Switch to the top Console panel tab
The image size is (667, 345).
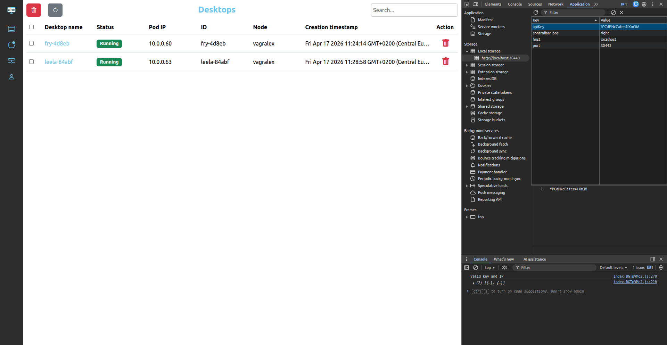[x=514, y=4]
